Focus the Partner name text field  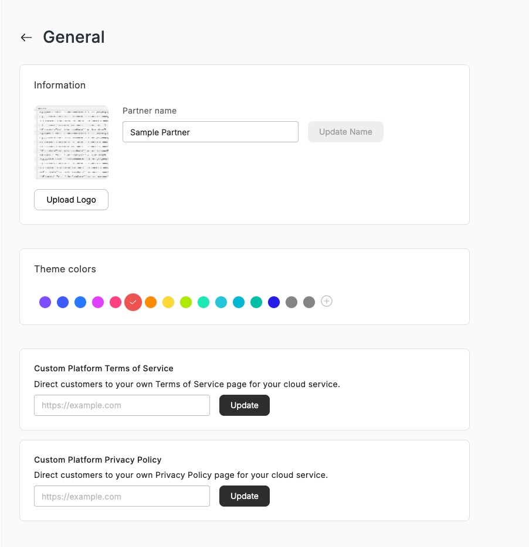(211, 132)
